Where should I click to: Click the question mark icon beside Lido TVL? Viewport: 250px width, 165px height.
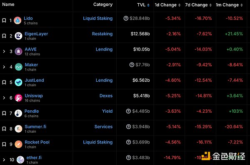coord(126,18)
